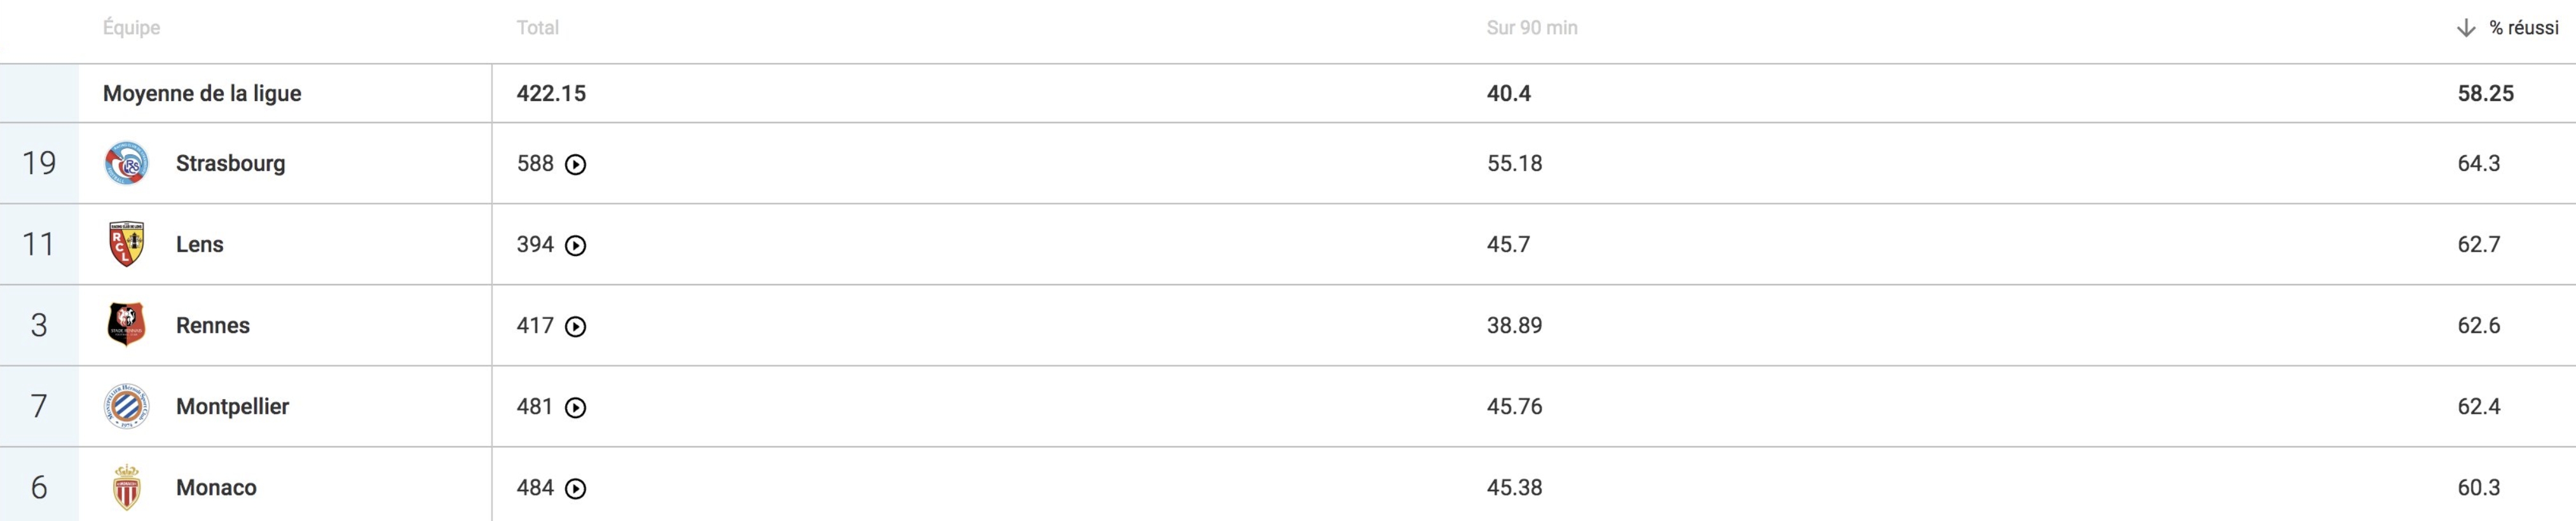This screenshot has height=521, width=2576.
Task: Open the Monaco team link
Action: click(217, 487)
